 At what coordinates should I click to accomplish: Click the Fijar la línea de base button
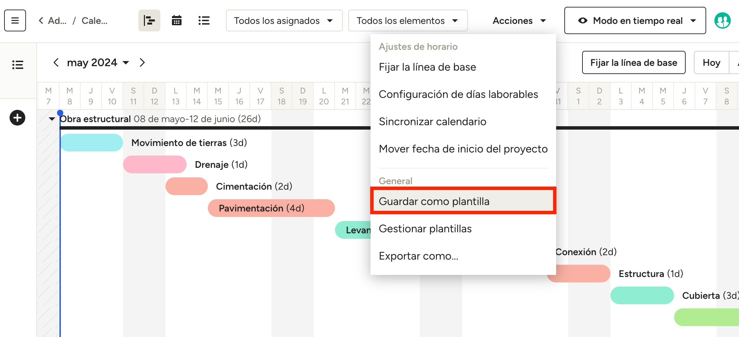(633, 63)
